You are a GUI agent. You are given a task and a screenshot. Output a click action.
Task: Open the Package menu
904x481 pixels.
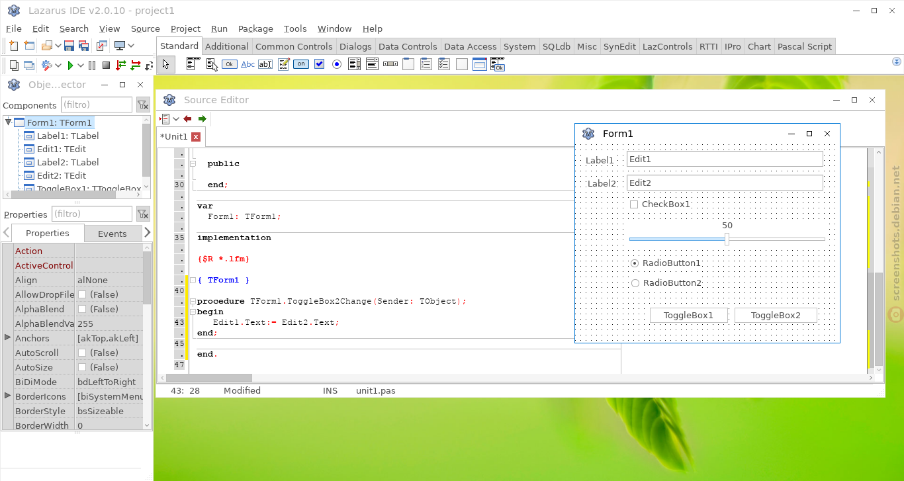pos(255,28)
